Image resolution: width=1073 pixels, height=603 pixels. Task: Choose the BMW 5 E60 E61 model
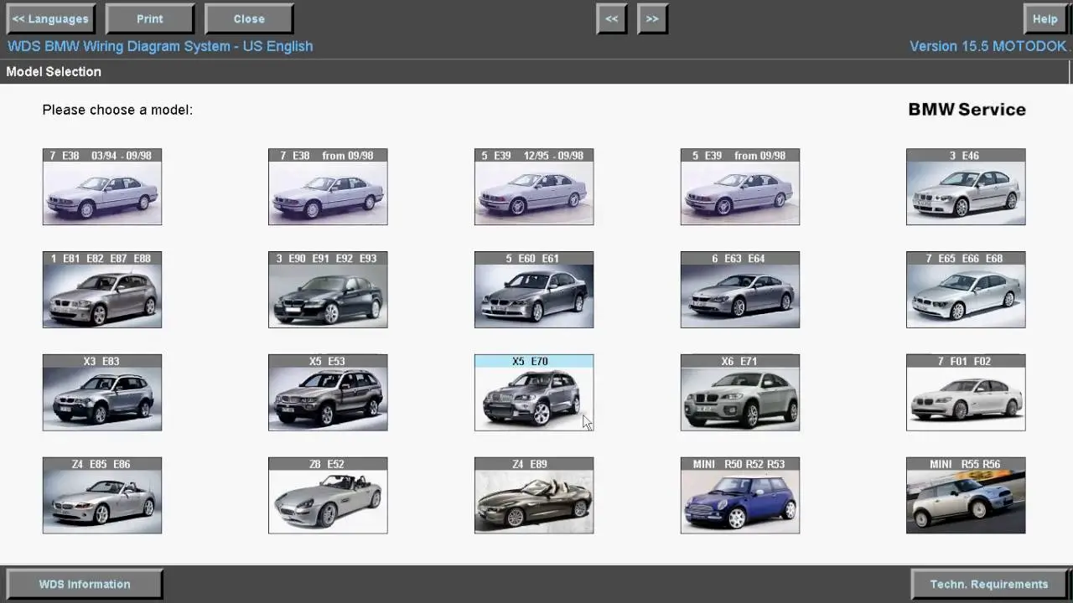pyautogui.click(x=534, y=289)
